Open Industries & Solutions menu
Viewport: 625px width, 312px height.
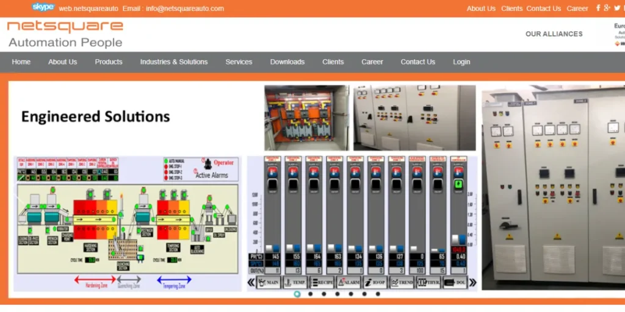click(174, 62)
